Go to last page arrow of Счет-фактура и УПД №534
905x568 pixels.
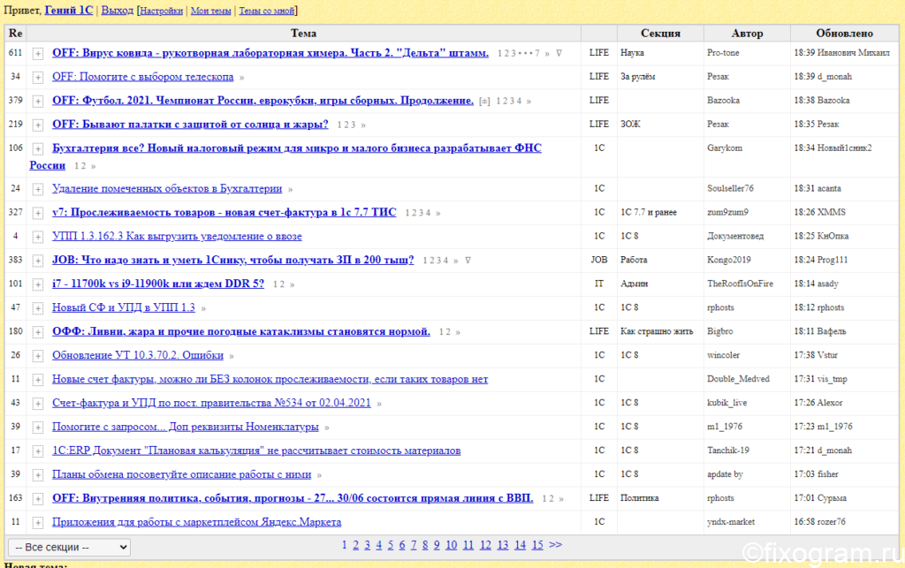point(379,404)
